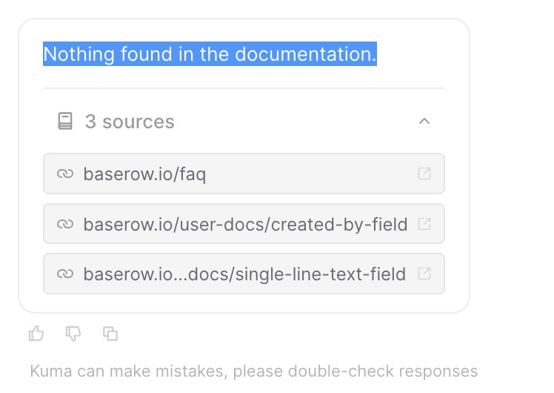The image size is (554, 393).
Task: Click the thumbs down feedback icon
Action: click(73, 334)
